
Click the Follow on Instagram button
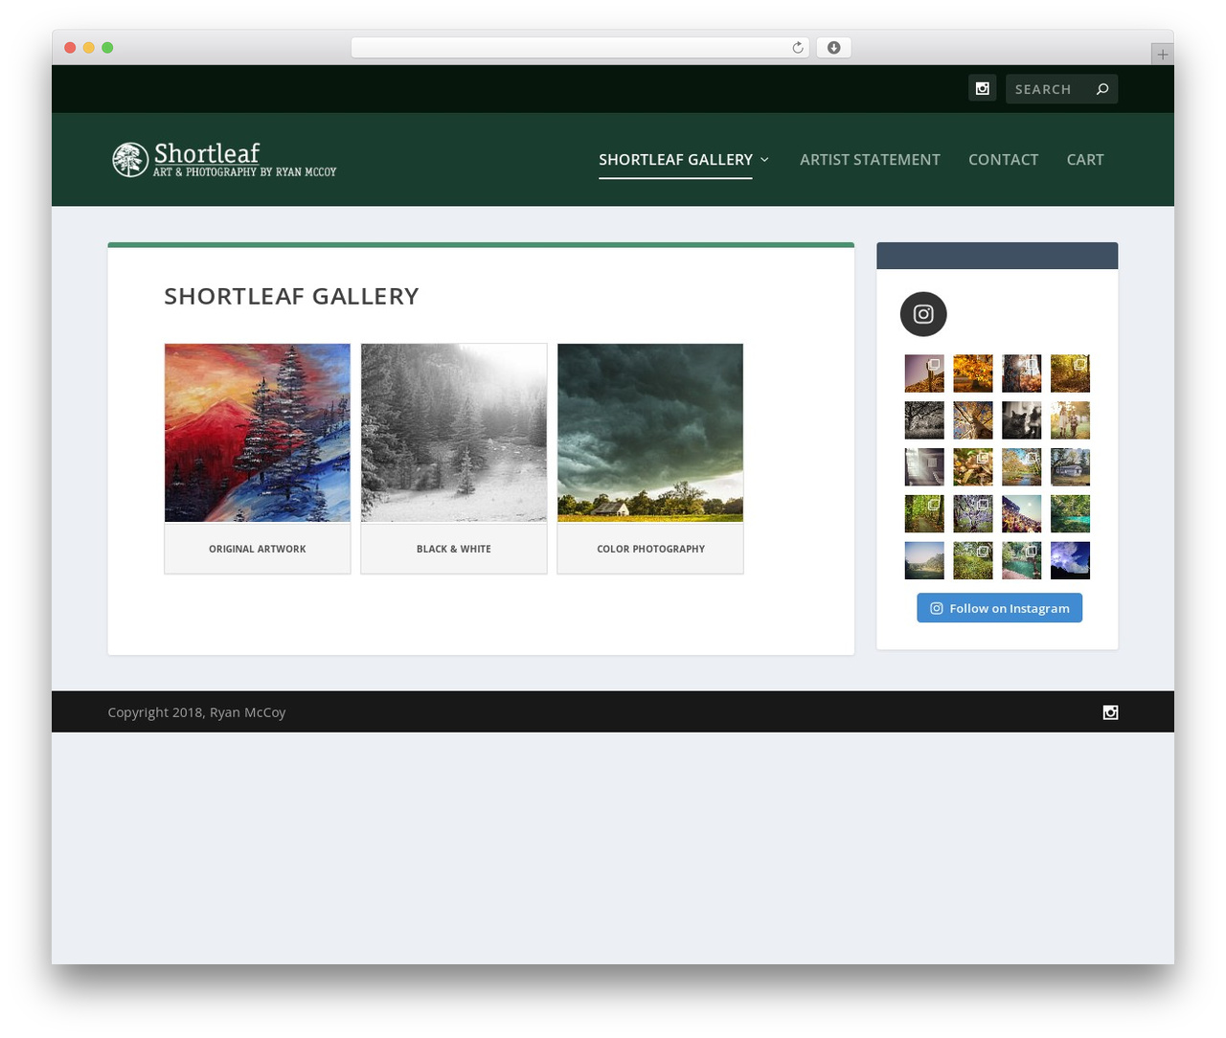point(999,608)
